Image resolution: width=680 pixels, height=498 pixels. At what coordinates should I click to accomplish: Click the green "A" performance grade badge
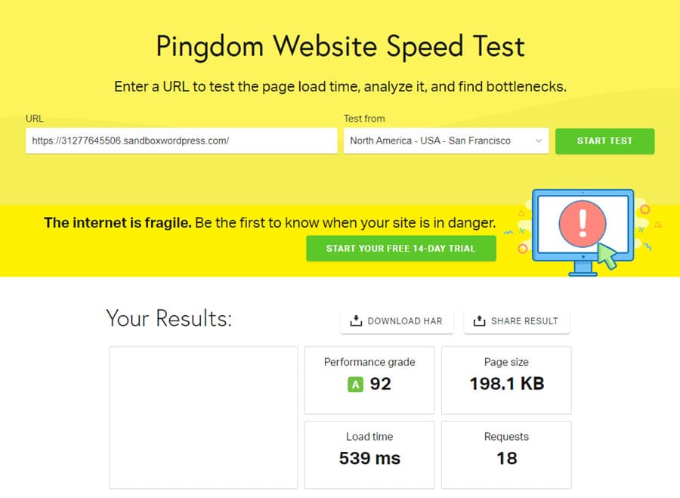[x=354, y=385]
